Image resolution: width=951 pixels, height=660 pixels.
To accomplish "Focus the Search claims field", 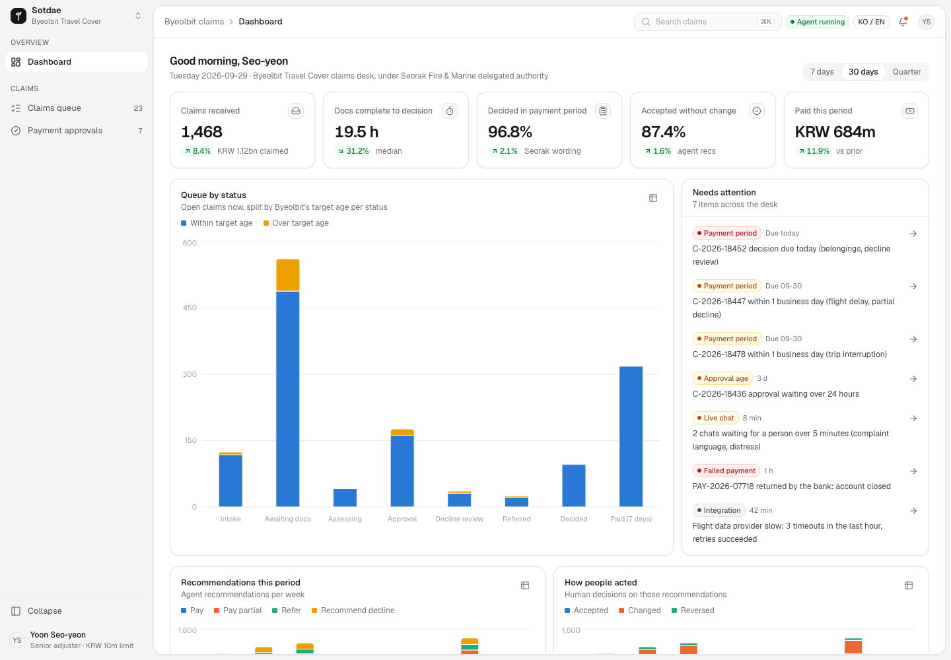I will [708, 22].
